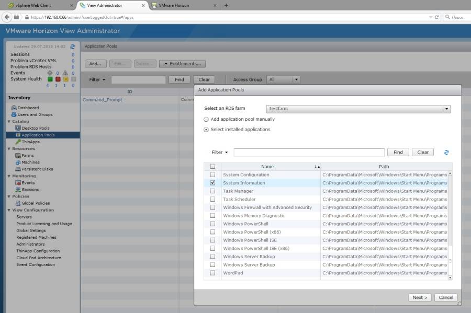
Task: Click the Farms icon under Resources
Action: (x=18, y=155)
